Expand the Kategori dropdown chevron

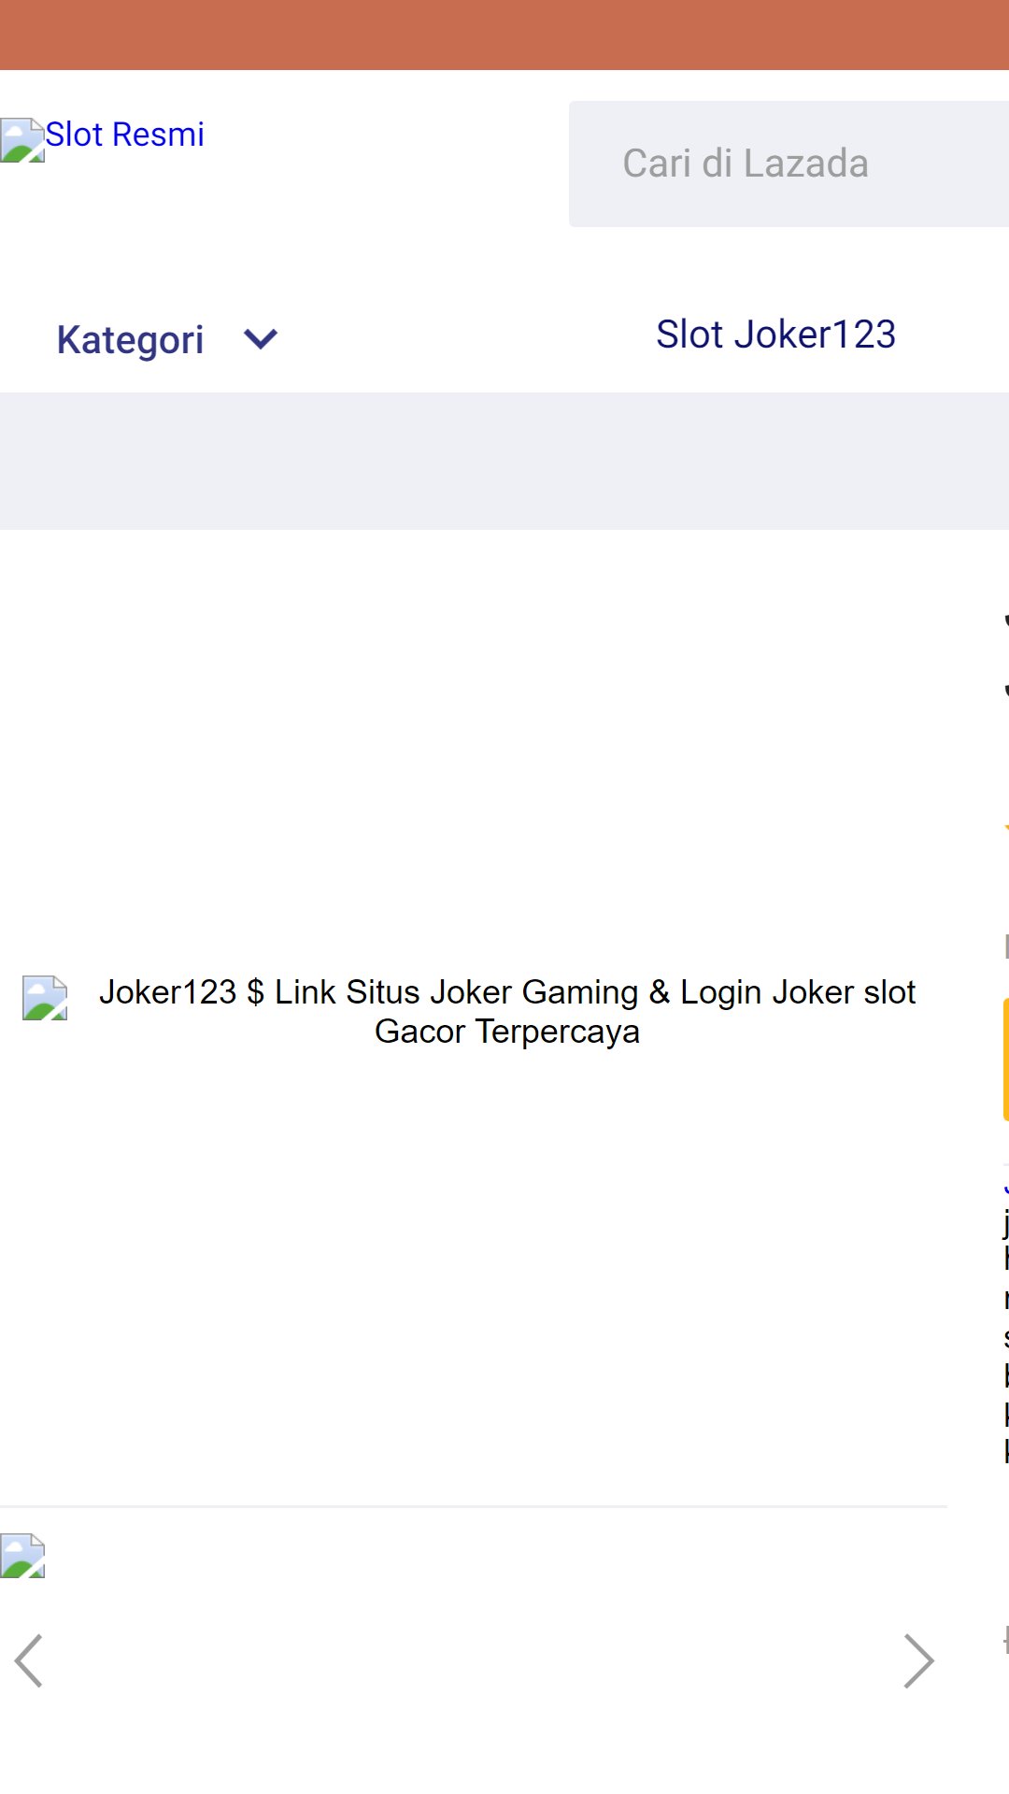point(261,338)
